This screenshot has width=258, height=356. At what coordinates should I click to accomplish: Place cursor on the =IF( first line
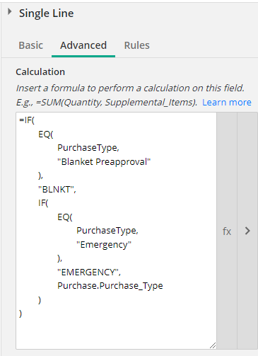pos(27,120)
